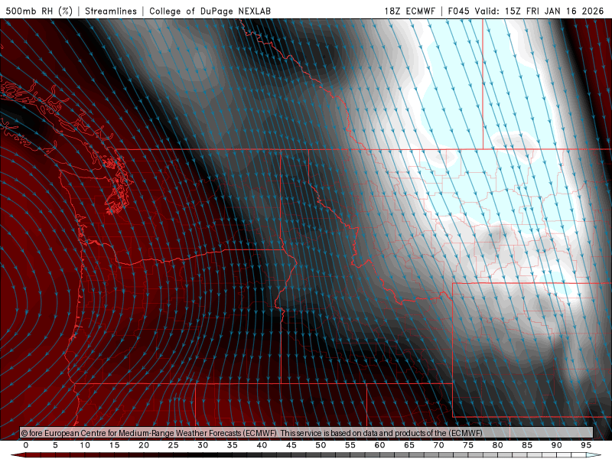Click the "50" tick label on the scale
612x459 pixels.
coord(321,445)
